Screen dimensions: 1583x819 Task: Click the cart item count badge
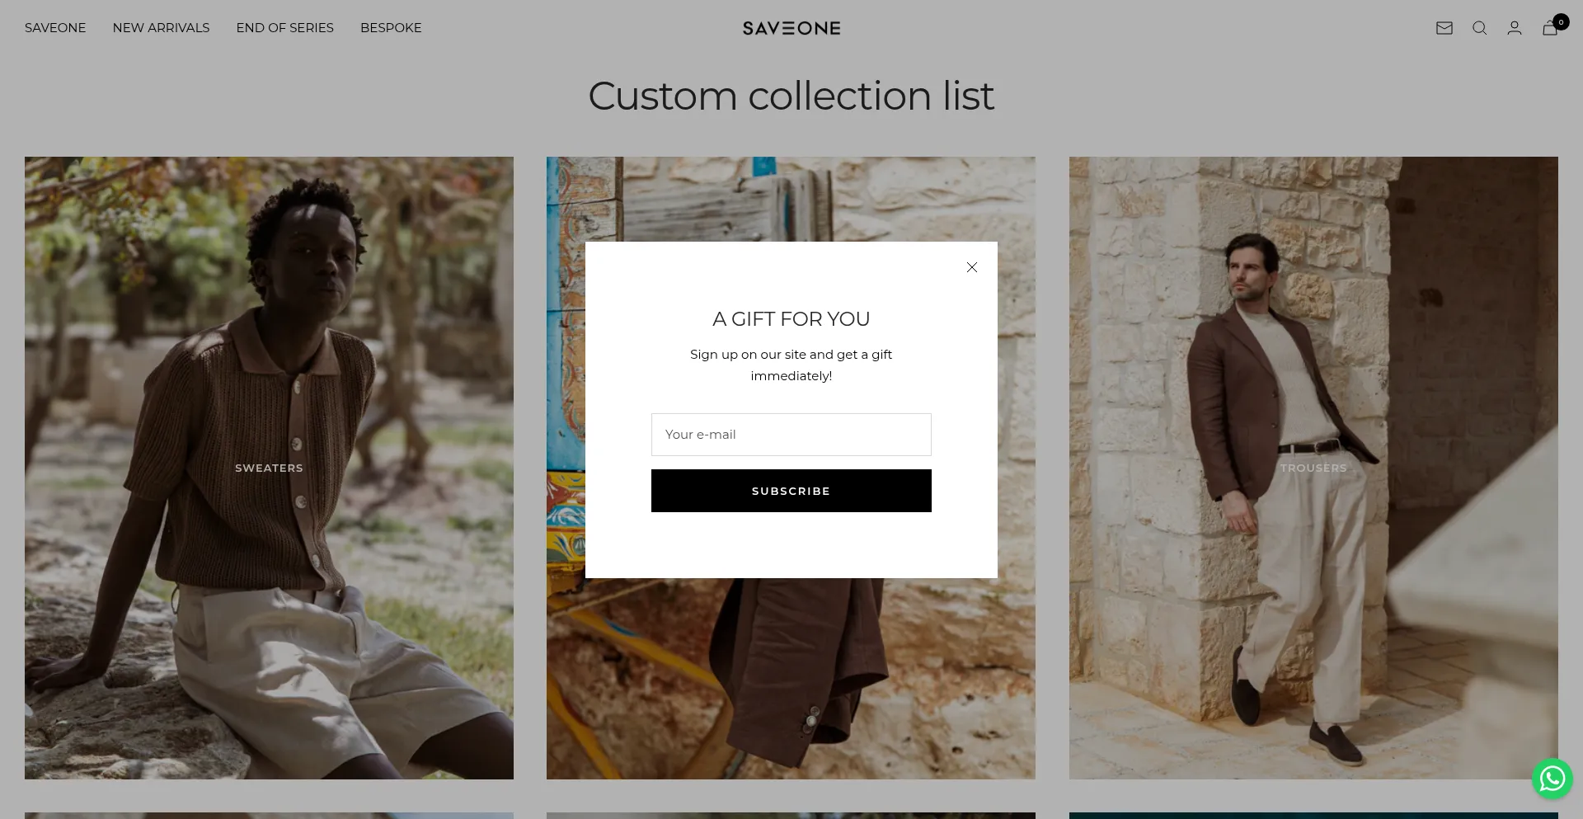(1561, 21)
